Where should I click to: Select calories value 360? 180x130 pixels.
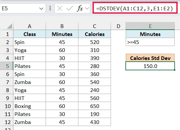click(95, 74)
